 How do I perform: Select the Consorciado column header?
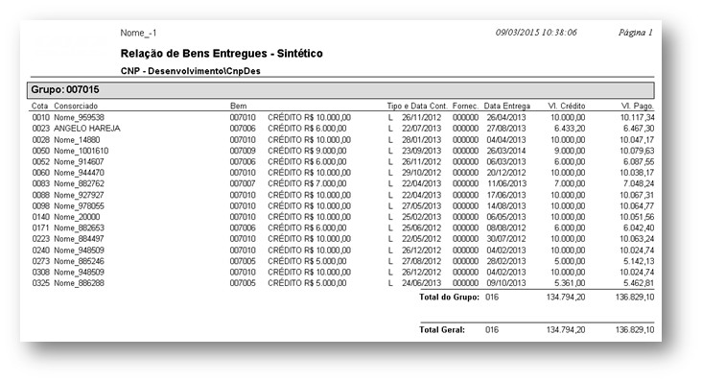[x=76, y=107]
